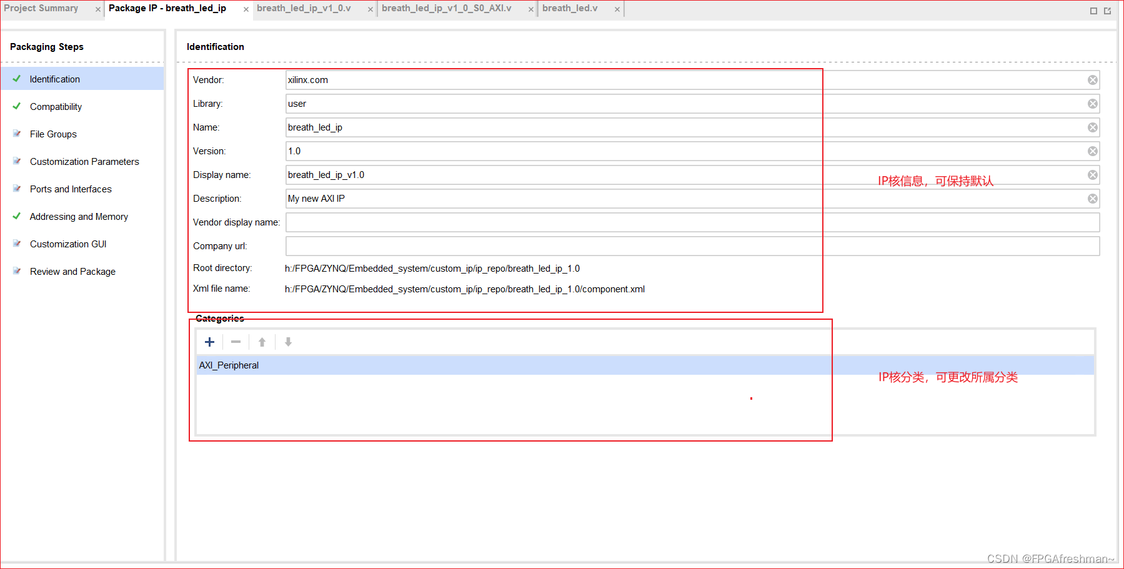Clear the Description field
Viewport: 1124px width, 569px height.
click(1092, 198)
